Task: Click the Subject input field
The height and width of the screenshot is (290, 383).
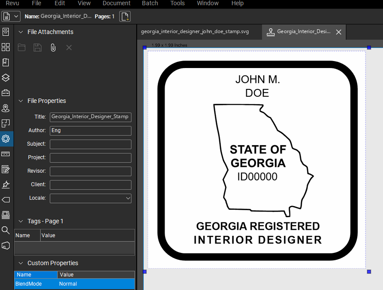Action: pyautogui.click(x=90, y=144)
